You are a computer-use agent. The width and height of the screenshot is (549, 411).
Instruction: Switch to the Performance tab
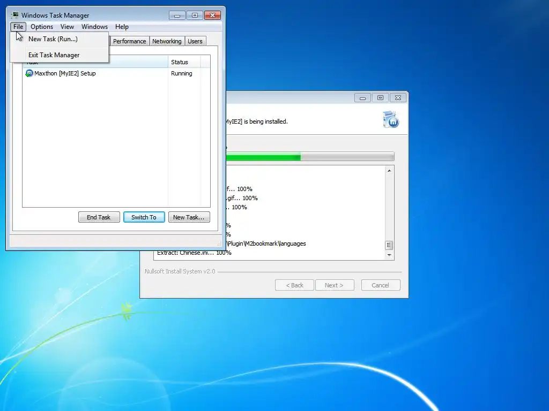click(129, 41)
